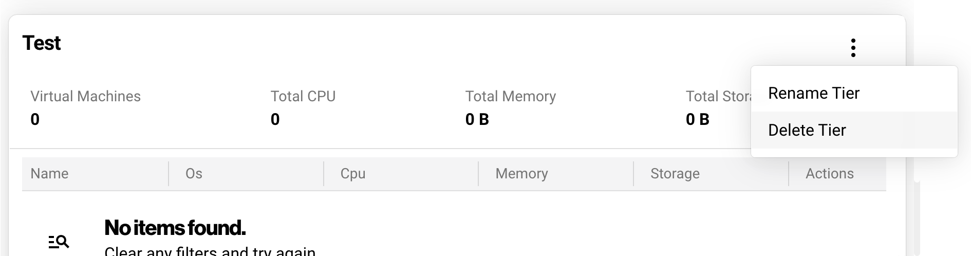
Task: Click the no-results search list icon
Action: point(59,241)
